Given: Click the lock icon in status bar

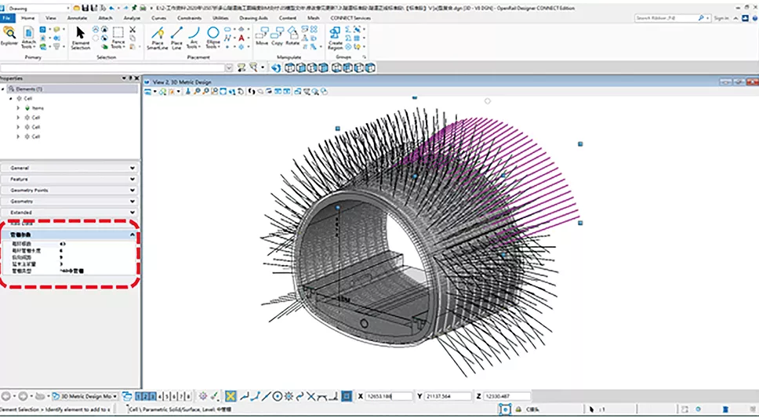Looking at the screenshot, I should click(x=518, y=409).
